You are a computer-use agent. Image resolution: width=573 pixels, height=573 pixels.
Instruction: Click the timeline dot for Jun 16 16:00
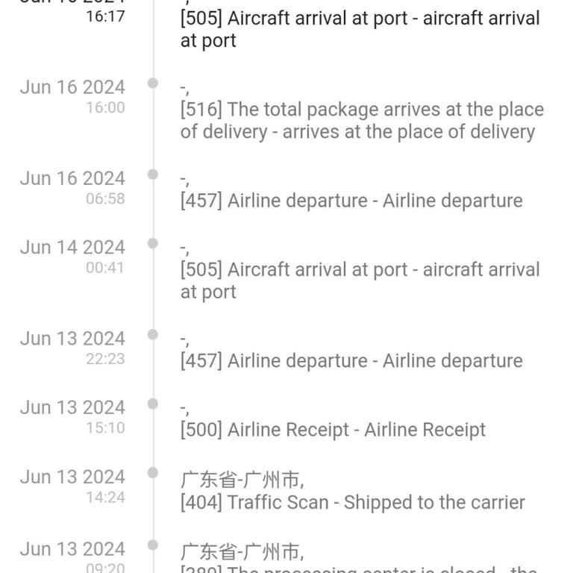(153, 83)
